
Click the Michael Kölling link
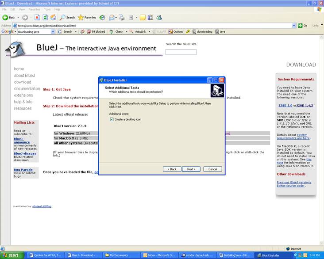coord(42,206)
